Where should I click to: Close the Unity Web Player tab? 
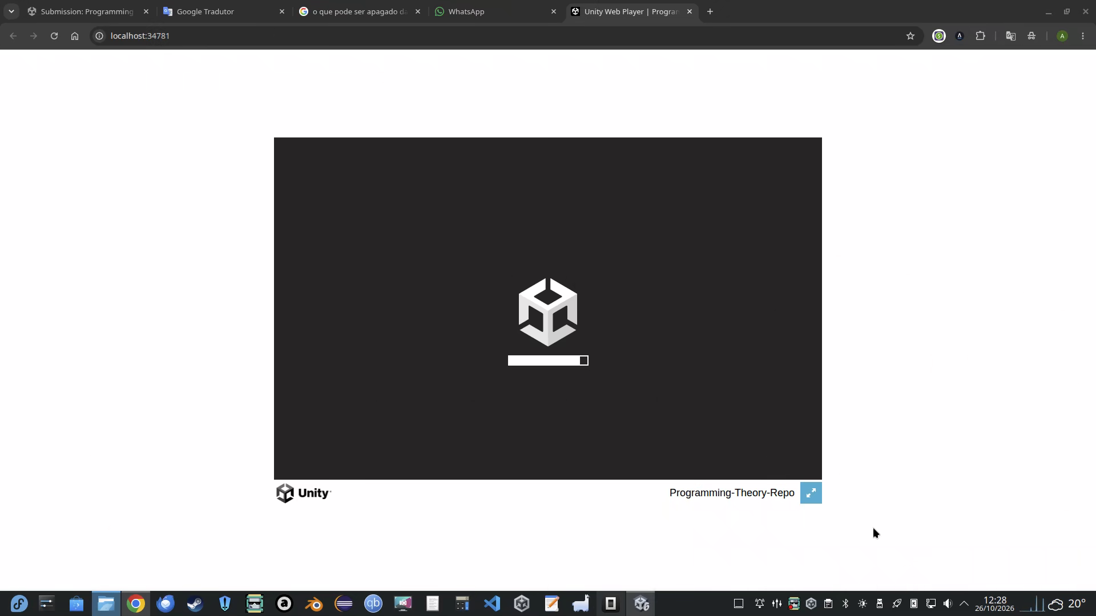689,11
